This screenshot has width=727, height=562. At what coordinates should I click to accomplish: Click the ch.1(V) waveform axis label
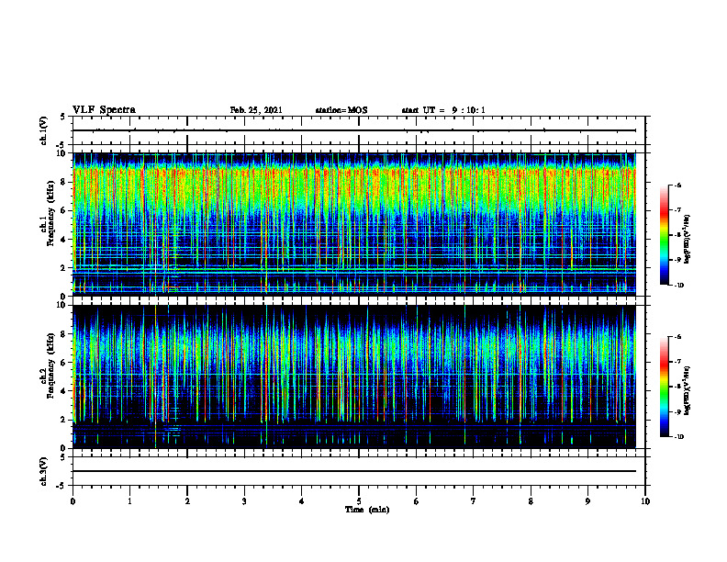pos(43,130)
